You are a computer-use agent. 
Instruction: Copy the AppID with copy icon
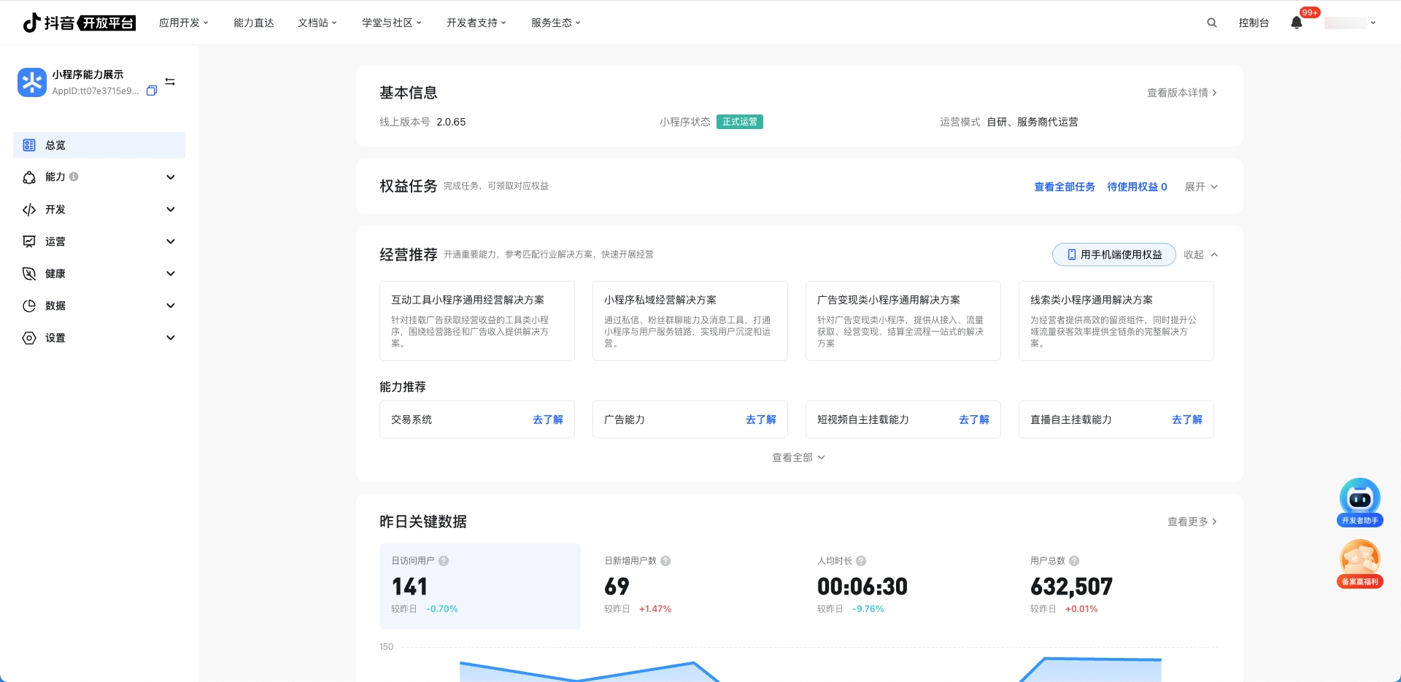point(152,91)
